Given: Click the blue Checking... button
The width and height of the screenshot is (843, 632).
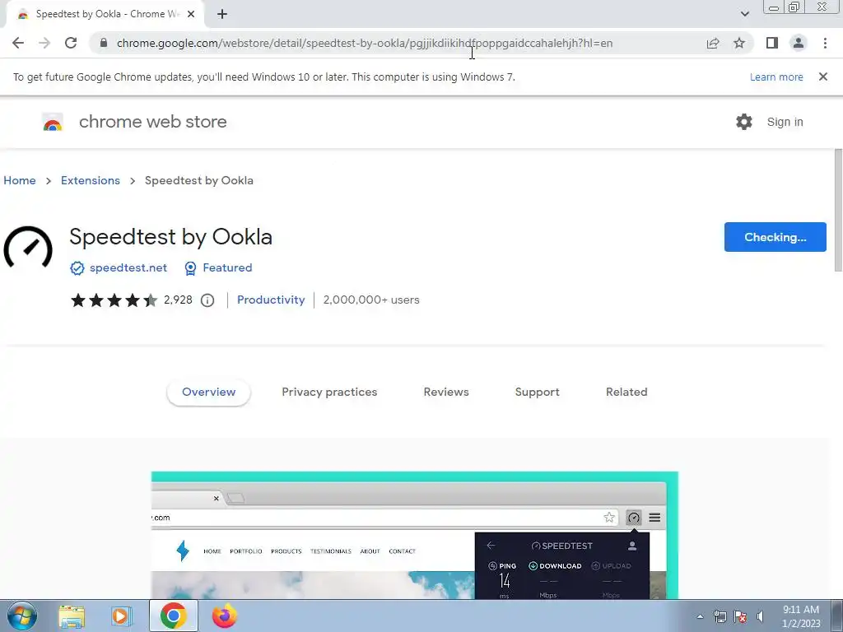Looking at the screenshot, I should pyautogui.click(x=775, y=237).
